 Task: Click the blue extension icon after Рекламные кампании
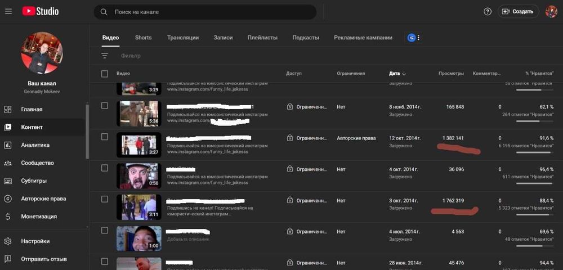click(412, 38)
